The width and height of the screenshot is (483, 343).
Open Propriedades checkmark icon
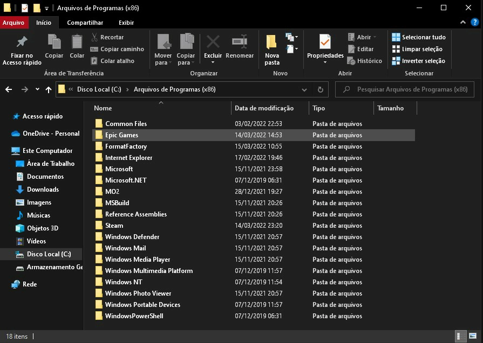click(x=325, y=42)
